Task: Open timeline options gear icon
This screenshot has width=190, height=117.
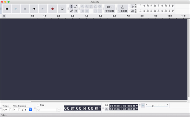Action: pos(4,16)
